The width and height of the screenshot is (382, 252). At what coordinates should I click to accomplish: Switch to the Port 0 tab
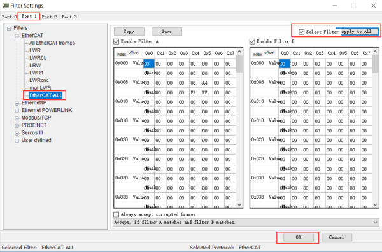pyautogui.click(x=9, y=17)
